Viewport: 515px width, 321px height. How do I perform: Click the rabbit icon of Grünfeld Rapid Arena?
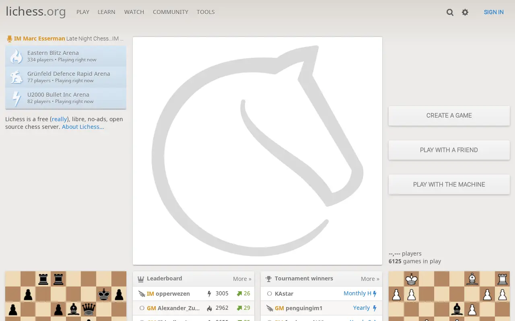16,77
